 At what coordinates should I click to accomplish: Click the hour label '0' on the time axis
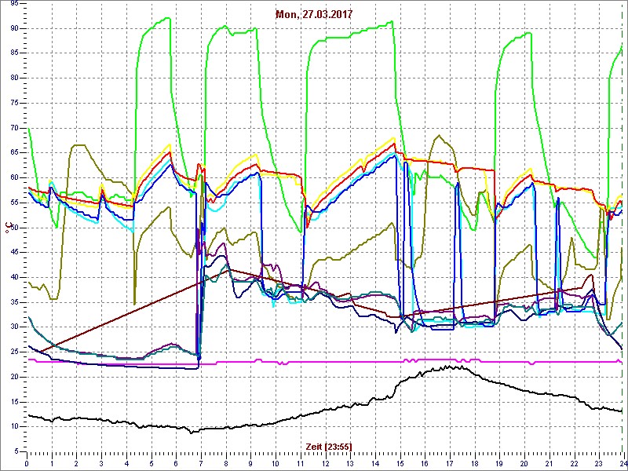click(27, 462)
